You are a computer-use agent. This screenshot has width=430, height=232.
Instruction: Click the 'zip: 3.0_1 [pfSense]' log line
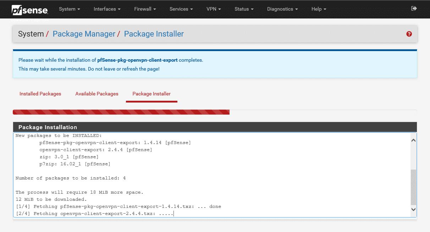(69, 157)
